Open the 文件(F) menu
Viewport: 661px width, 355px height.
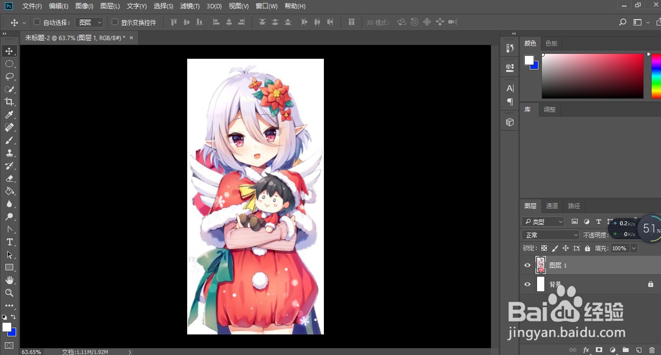(32, 6)
